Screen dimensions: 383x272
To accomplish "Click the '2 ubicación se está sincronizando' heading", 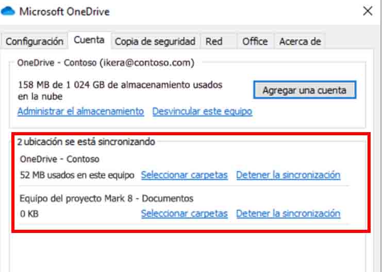I will point(86,141).
